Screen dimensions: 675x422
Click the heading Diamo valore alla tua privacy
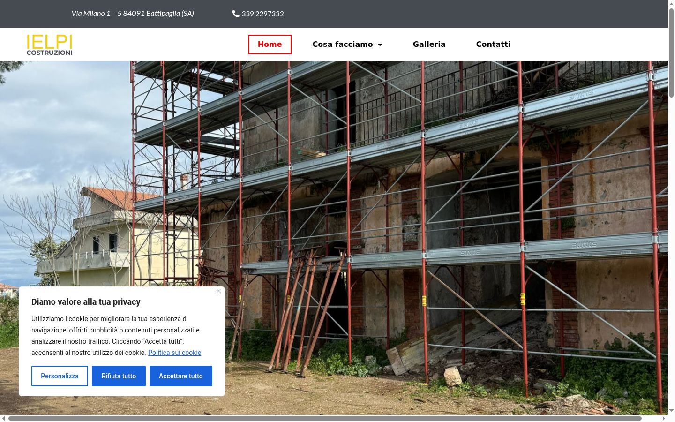tap(86, 302)
